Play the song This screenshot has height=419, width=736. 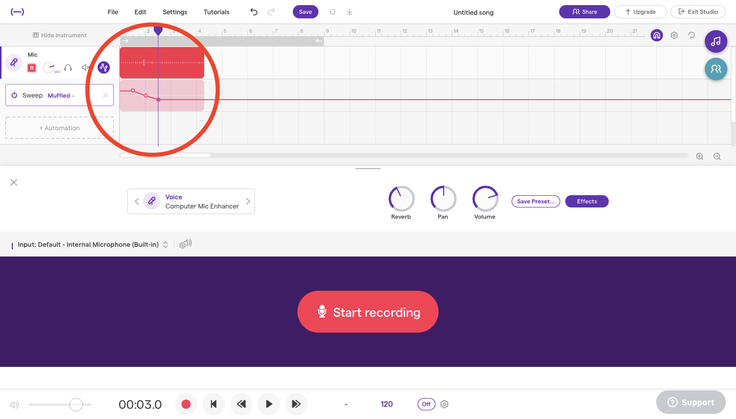[x=269, y=404]
